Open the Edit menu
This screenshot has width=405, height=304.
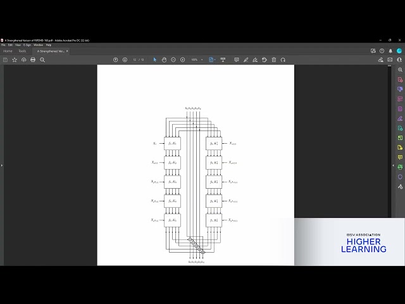click(10, 45)
